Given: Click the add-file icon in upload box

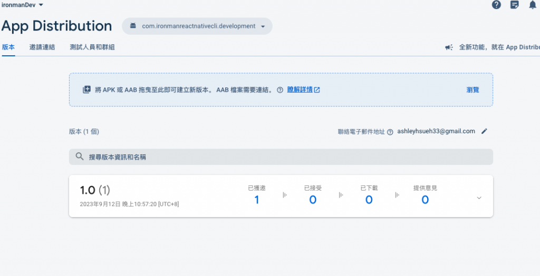Looking at the screenshot, I should coord(87,90).
